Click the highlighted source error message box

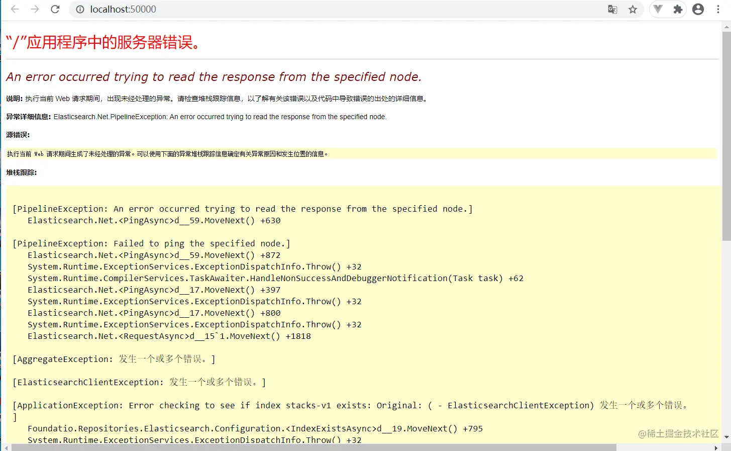(361, 154)
